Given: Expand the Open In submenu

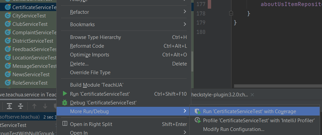Looking at the screenshot, I should (125, 133).
